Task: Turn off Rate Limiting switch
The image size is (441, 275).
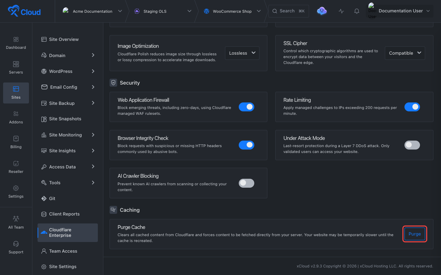Action: (412, 107)
